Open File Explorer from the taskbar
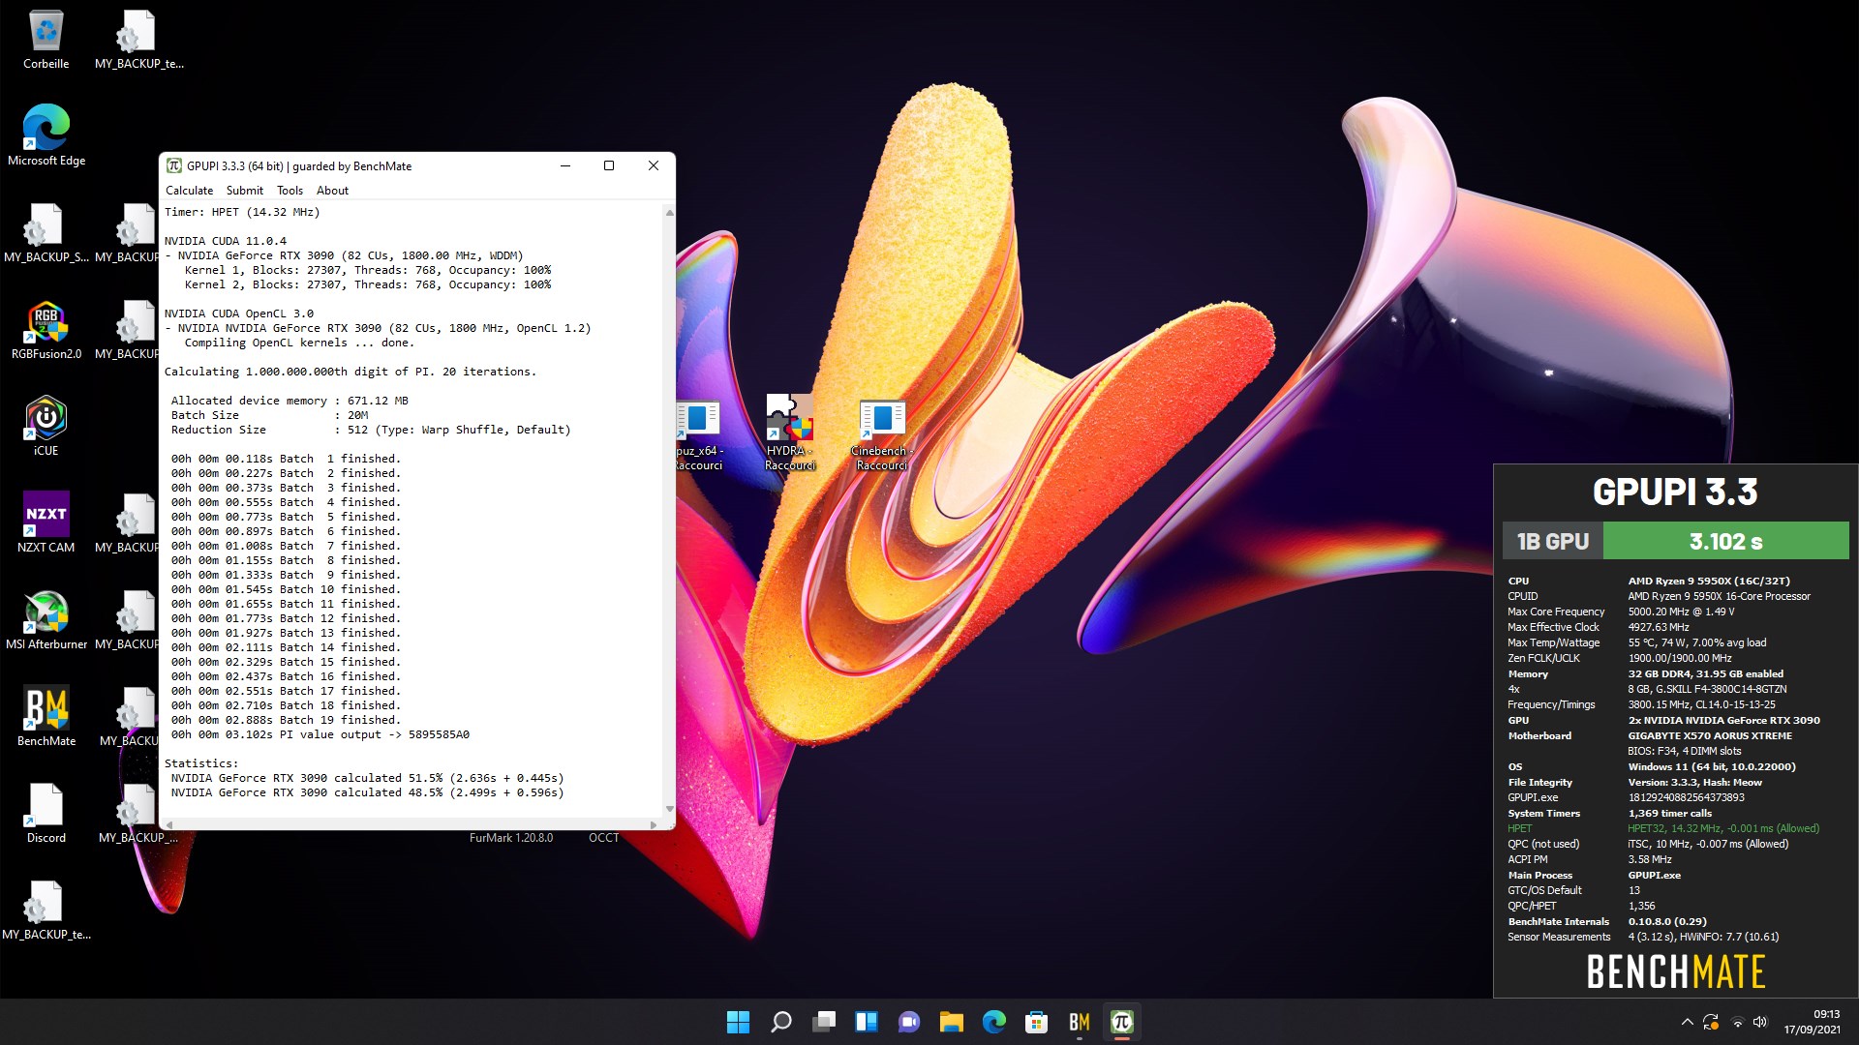 pyautogui.click(x=952, y=1022)
